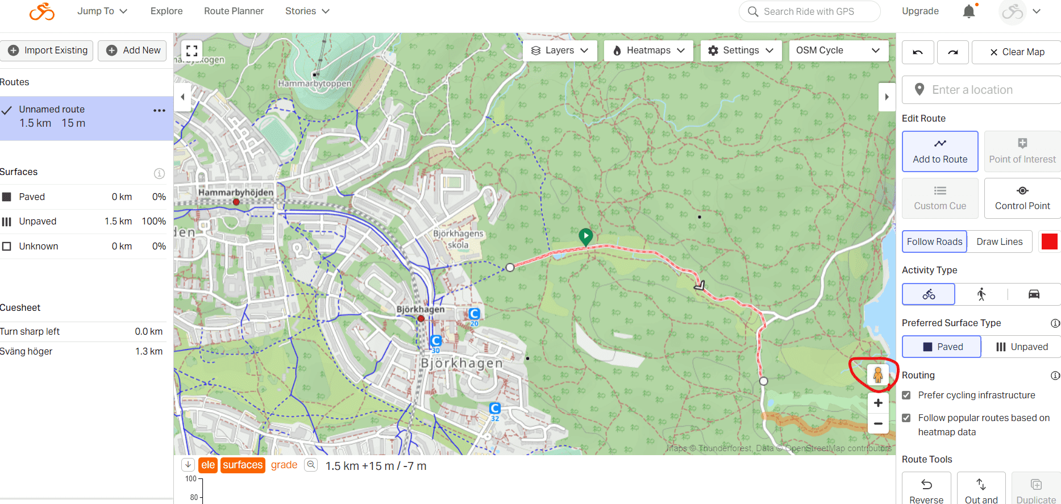Click the red route color swatch

click(x=1049, y=241)
